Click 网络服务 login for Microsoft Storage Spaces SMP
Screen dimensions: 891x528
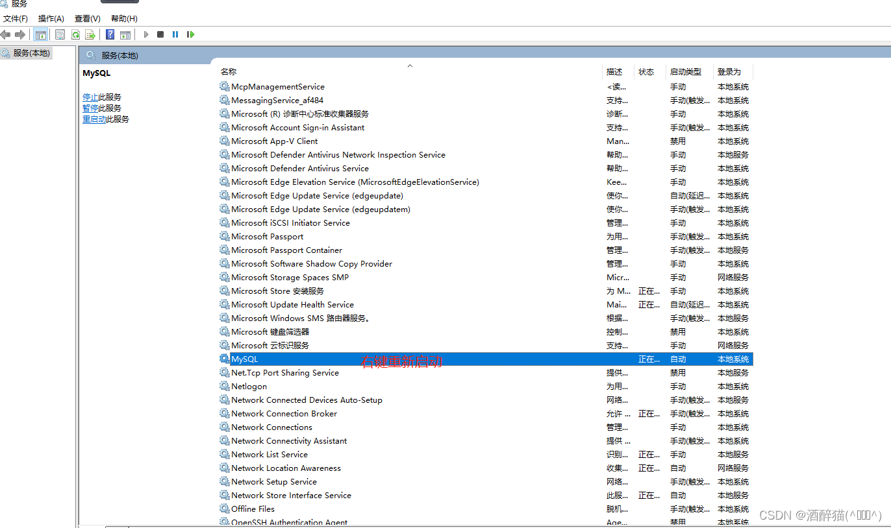coord(733,277)
